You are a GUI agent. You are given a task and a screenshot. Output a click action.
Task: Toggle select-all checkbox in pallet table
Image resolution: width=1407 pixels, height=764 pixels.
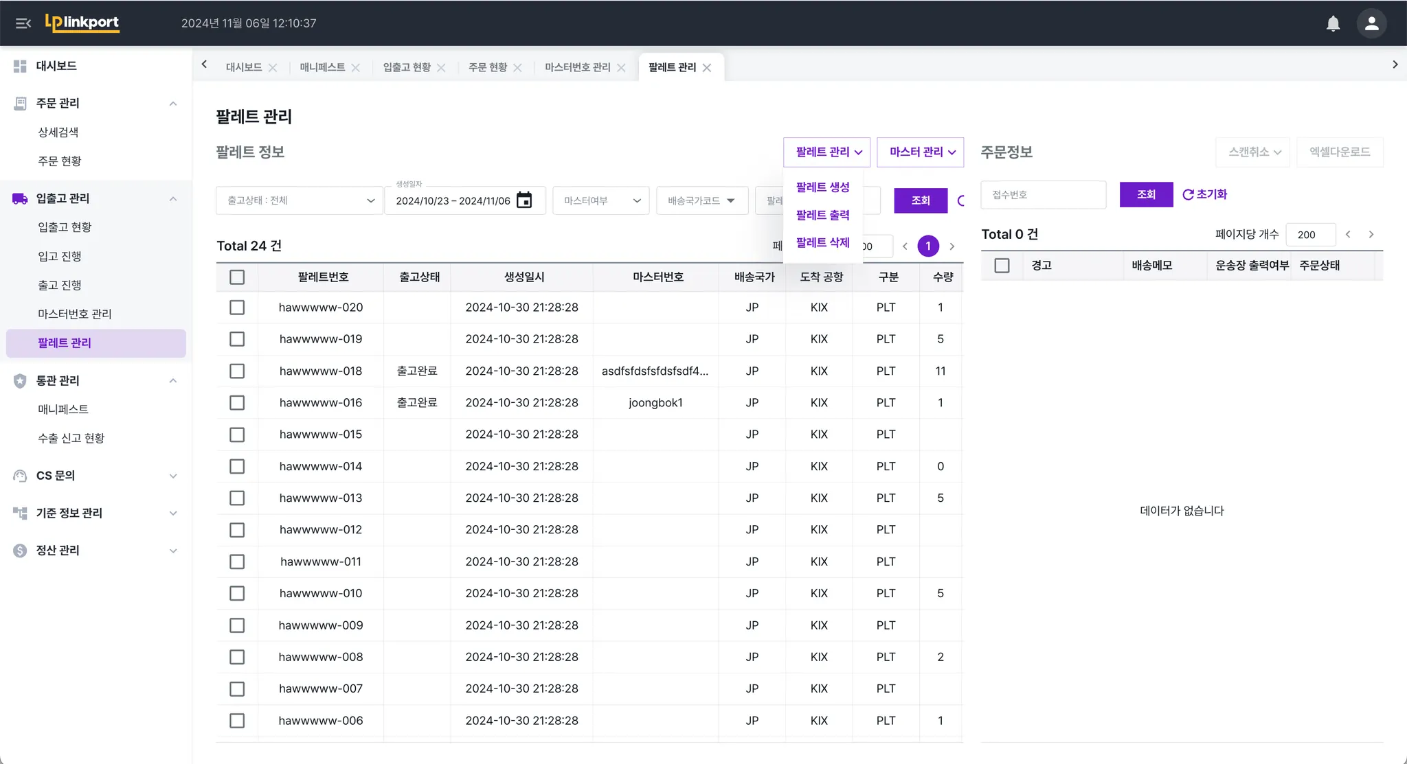237,277
